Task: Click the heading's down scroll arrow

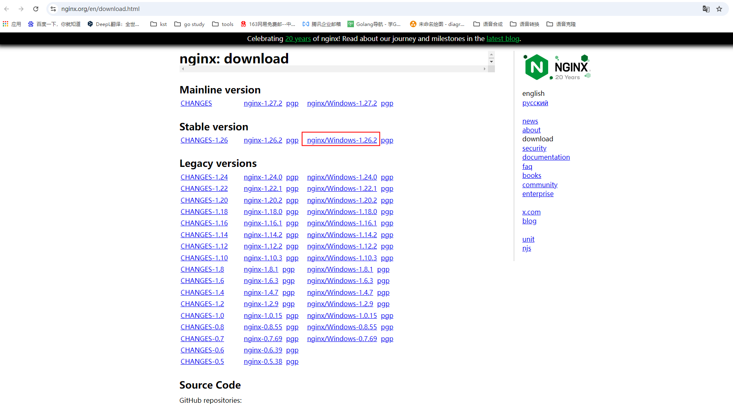Action: [491, 62]
